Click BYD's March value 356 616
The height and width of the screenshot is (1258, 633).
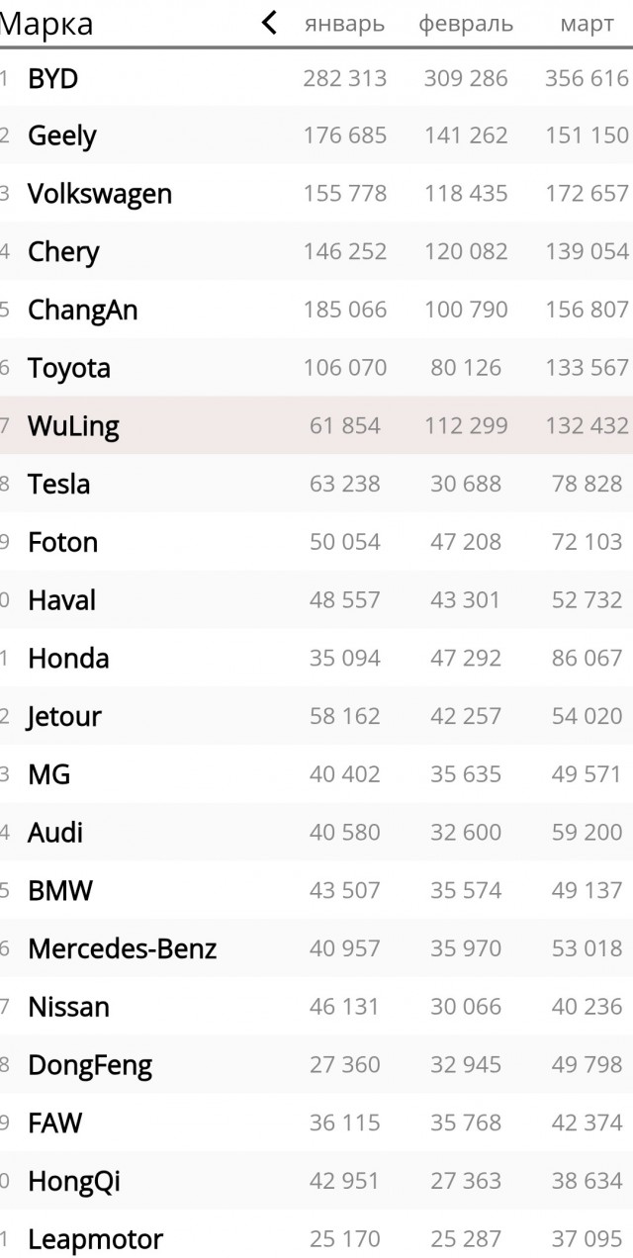click(587, 79)
